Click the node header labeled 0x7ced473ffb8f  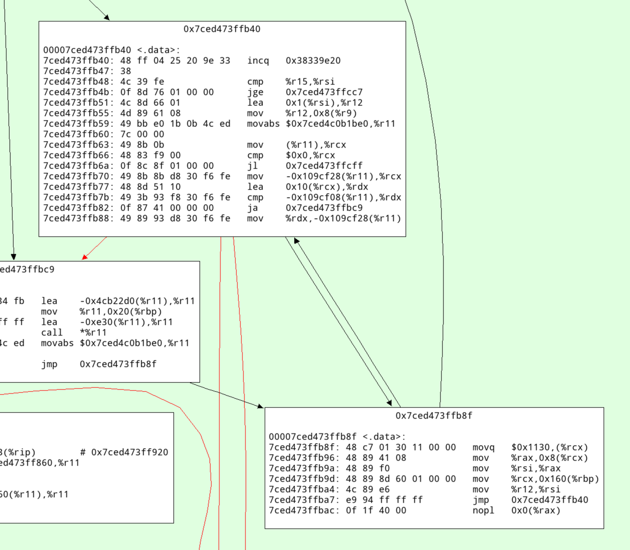(434, 415)
